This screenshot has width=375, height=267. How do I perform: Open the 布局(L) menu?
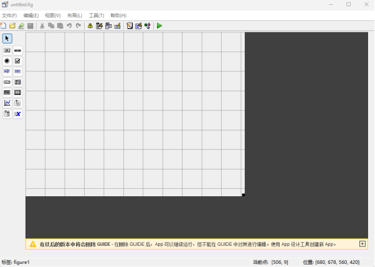(x=75, y=15)
